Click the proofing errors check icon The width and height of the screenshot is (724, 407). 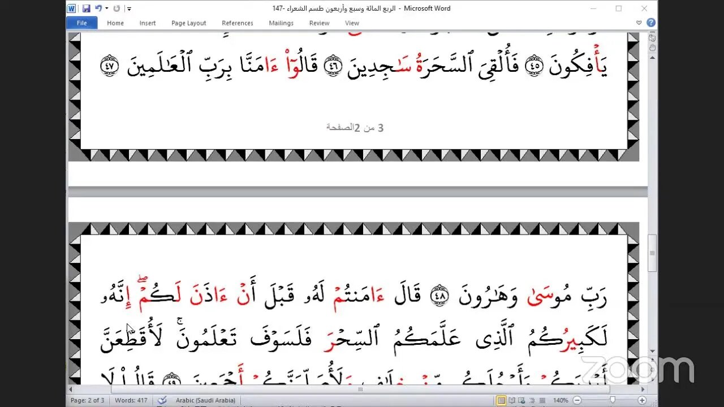click(x=162, y=400)
